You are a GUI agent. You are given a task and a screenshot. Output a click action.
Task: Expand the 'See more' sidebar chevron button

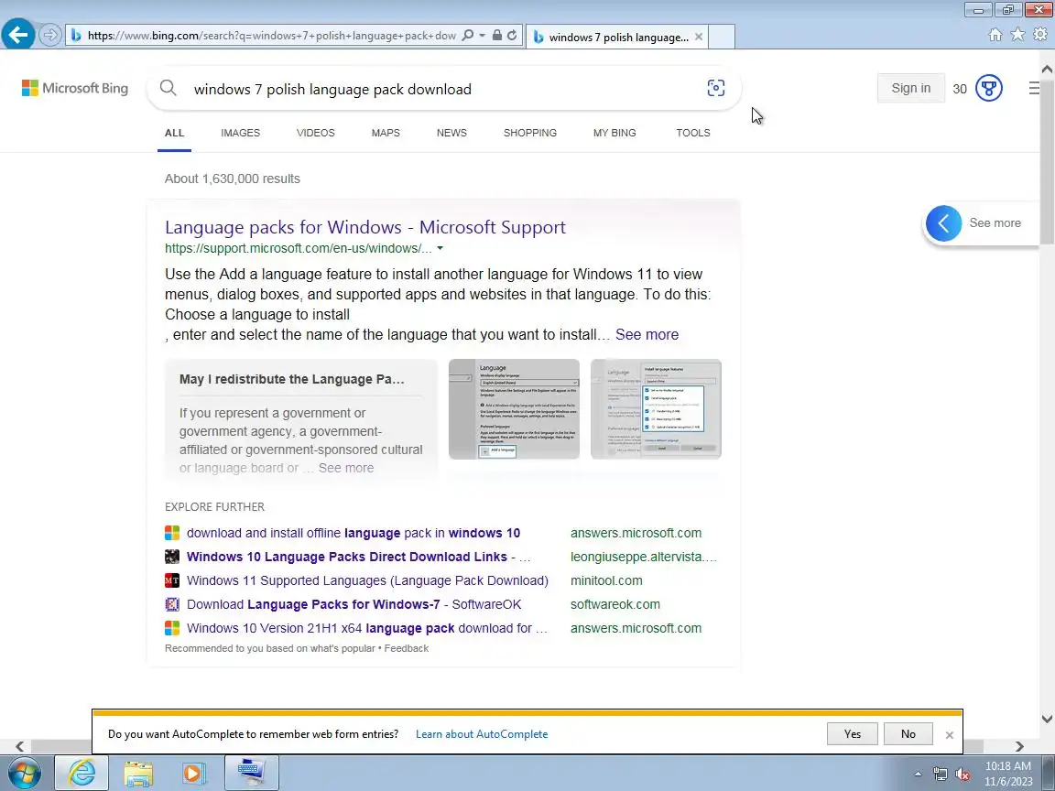(943, 222)
